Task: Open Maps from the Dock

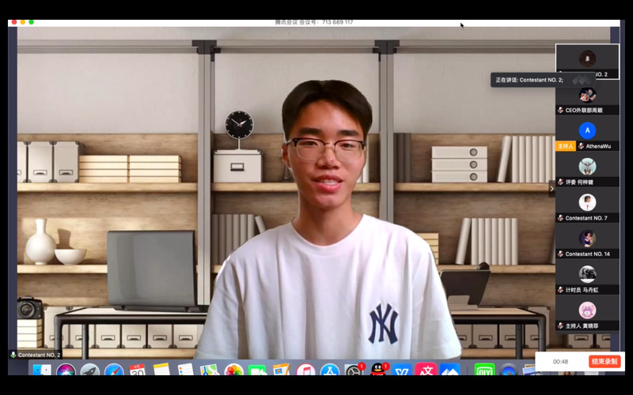Action: [209, 370]
